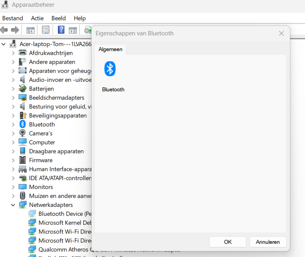
Task: Expand the Monitors tree node
Action: tap(13, 187)
